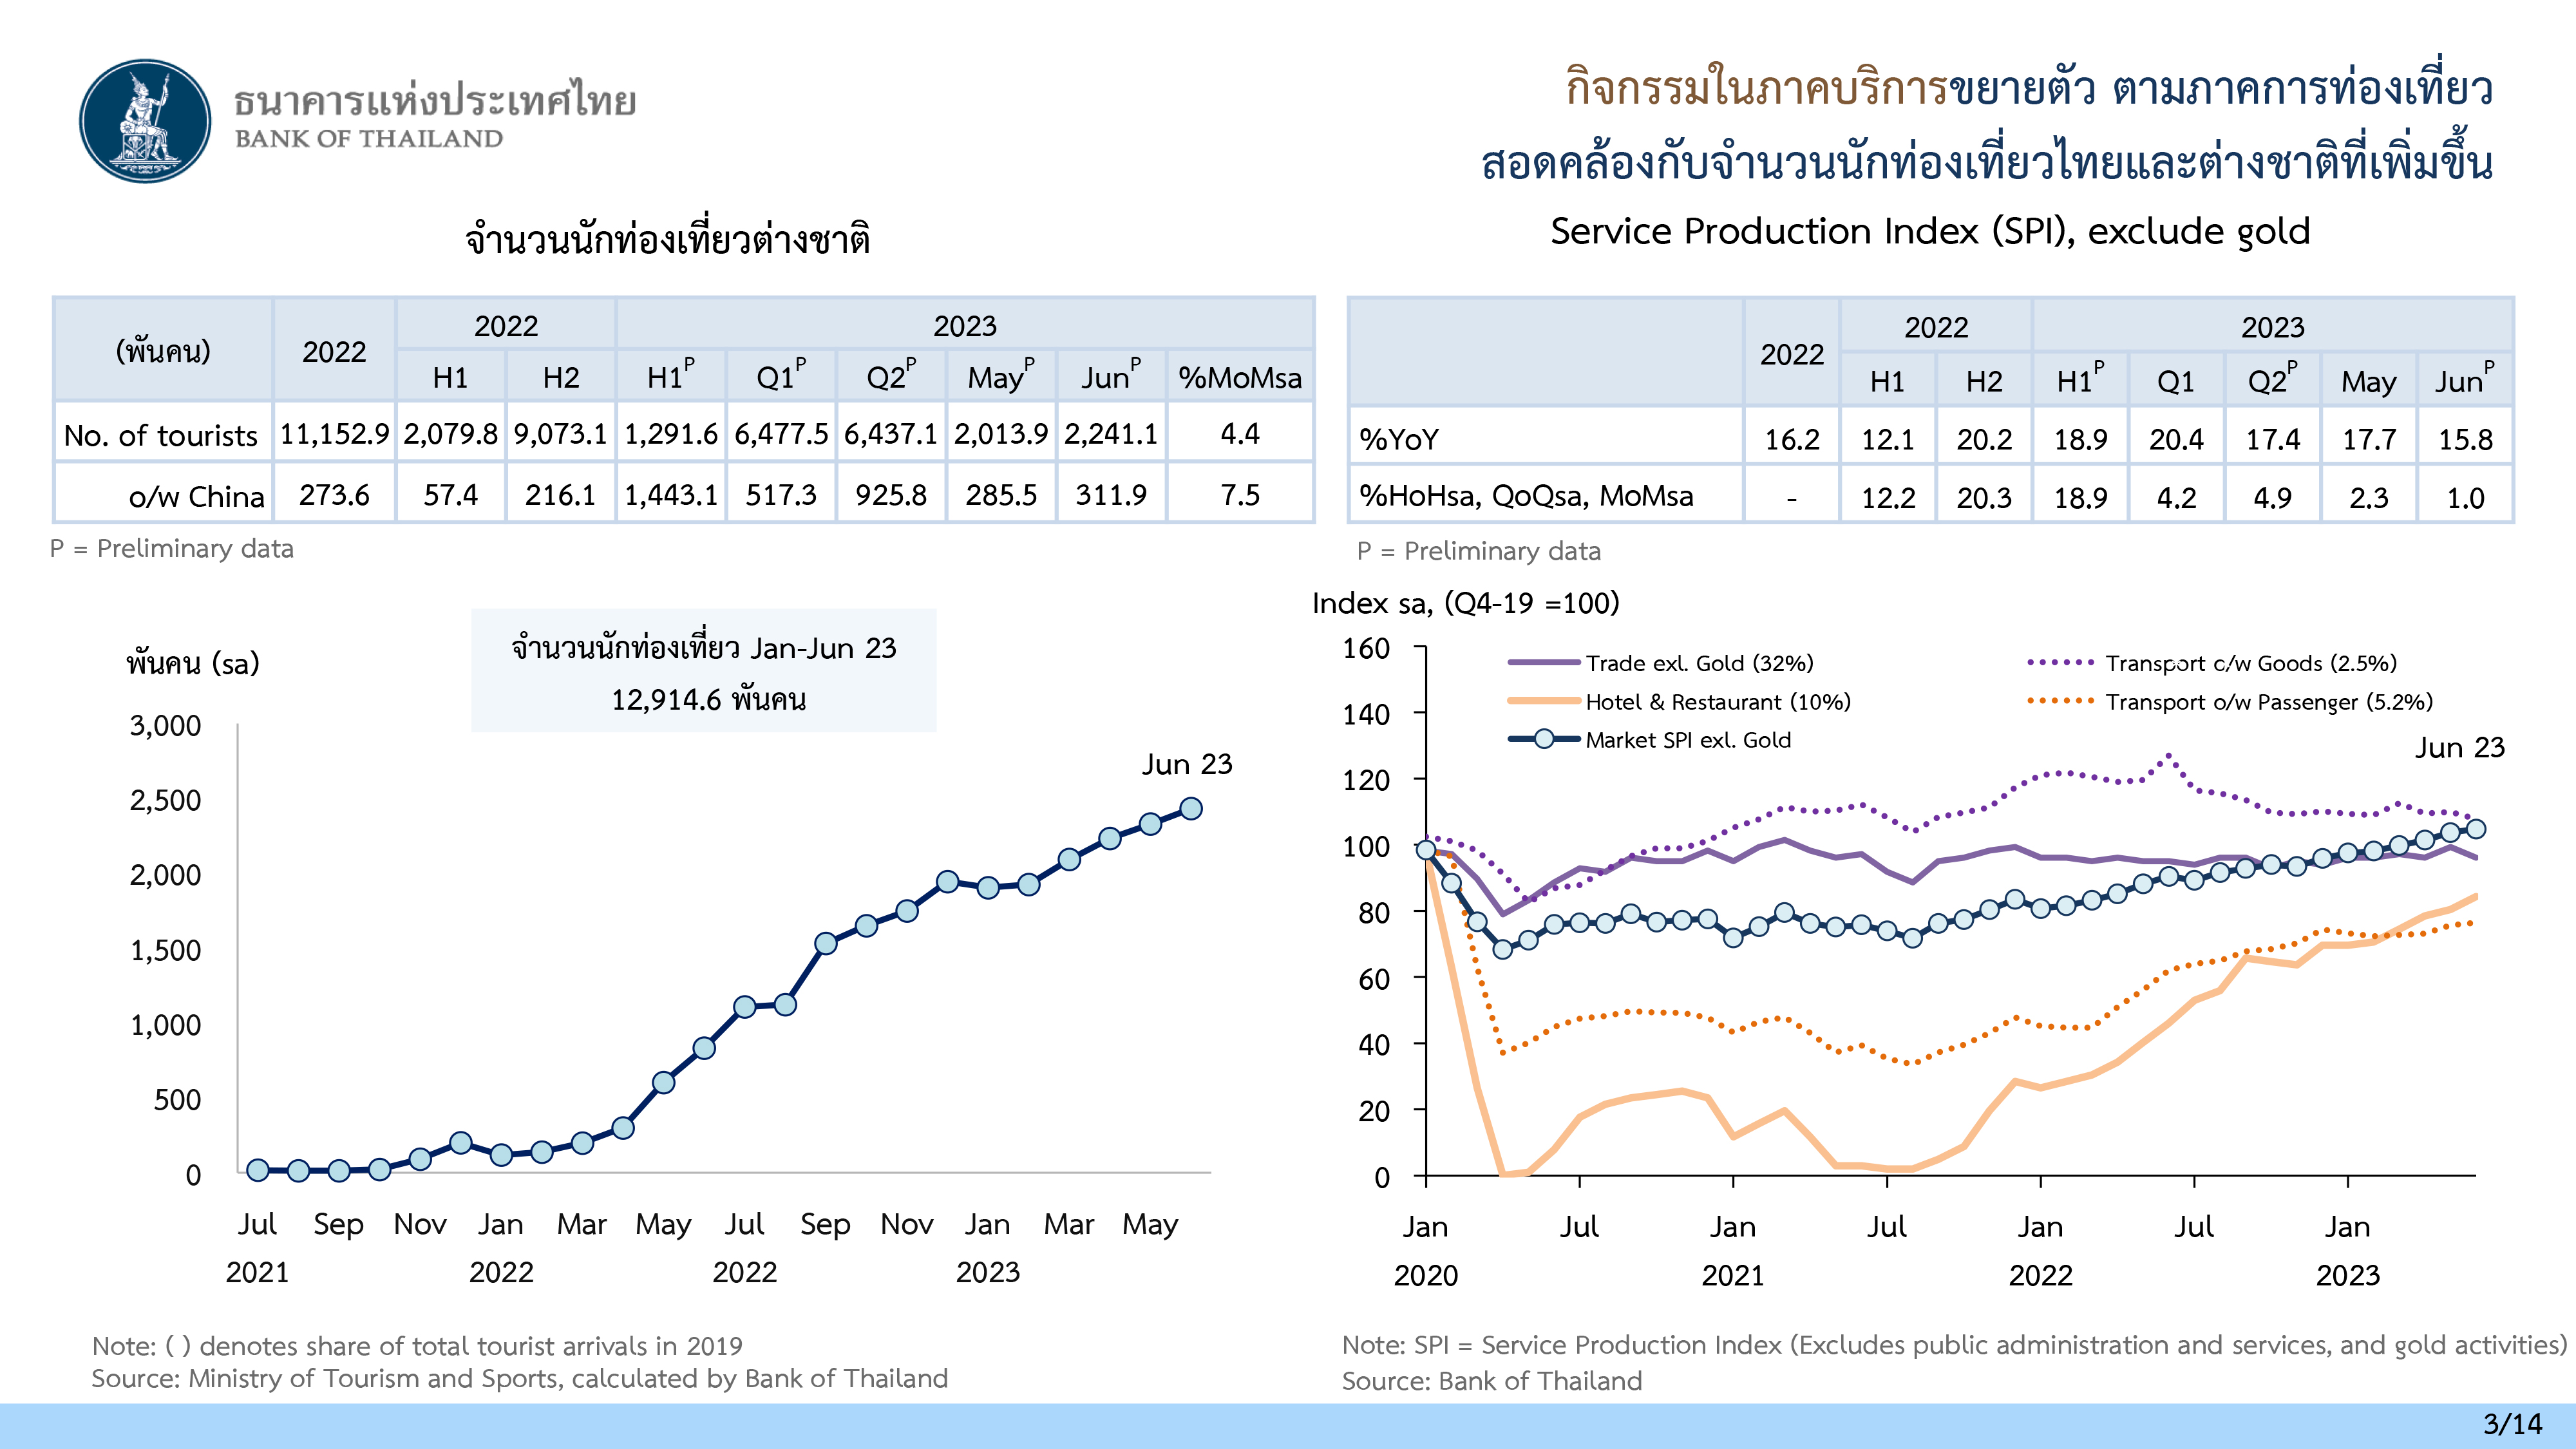Click the page number 3/14
This screenshot has height=1449, width=2576.
pyautogui.click(x=2512, y=1423)
